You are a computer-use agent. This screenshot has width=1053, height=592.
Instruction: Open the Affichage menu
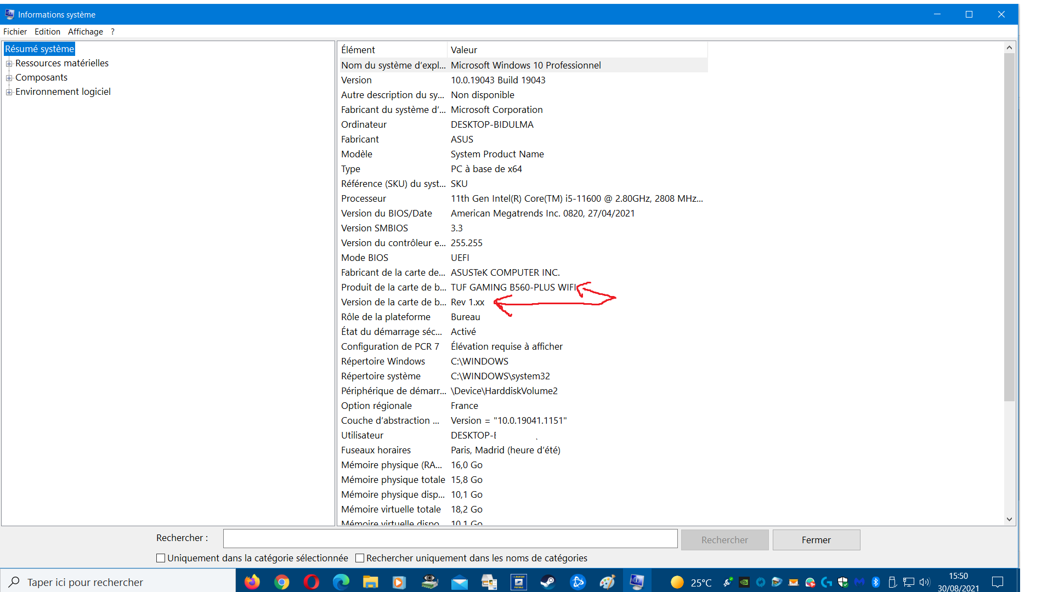coord(86,32)
